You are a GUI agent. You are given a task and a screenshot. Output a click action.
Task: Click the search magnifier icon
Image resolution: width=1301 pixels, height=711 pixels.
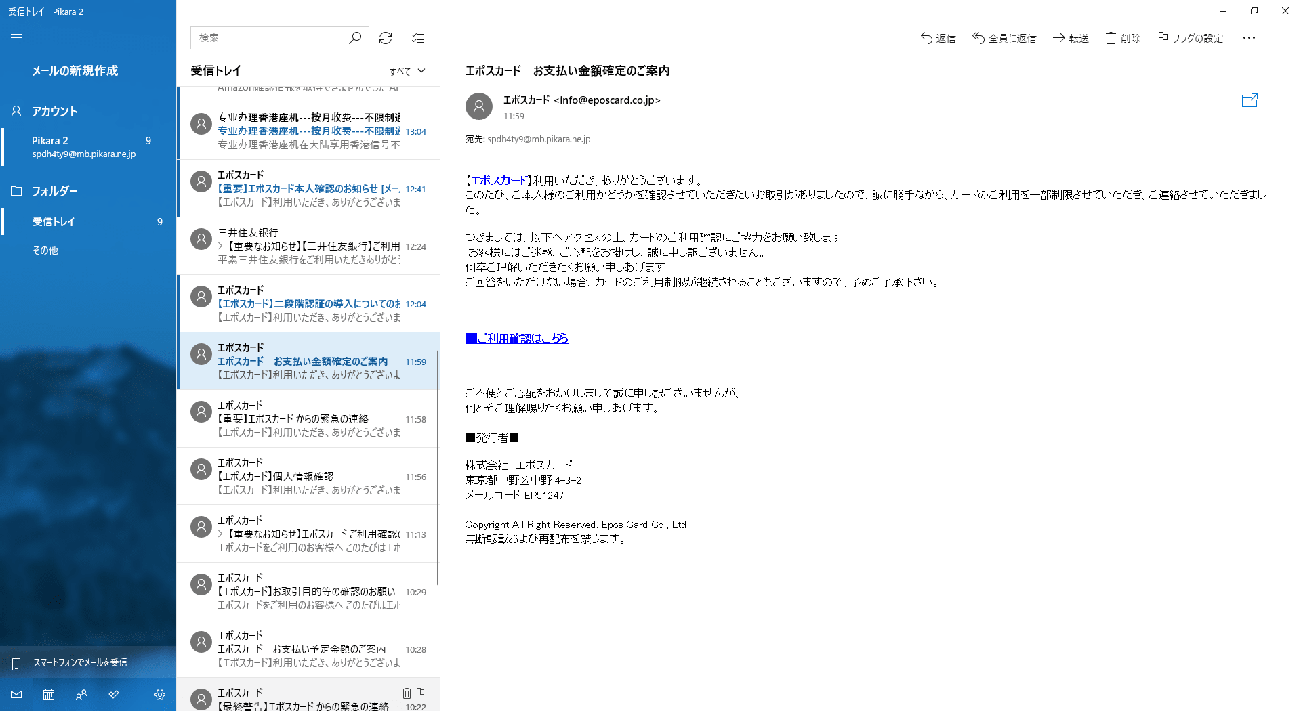(x=355, y=38)
